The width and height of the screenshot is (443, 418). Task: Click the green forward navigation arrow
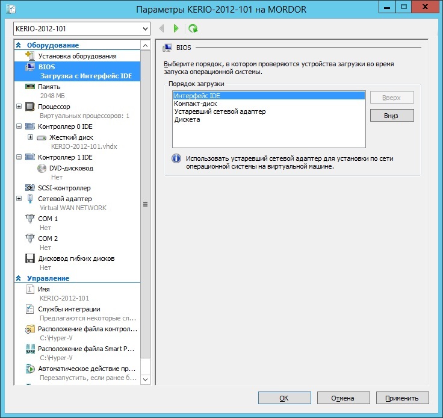(176, 28)
